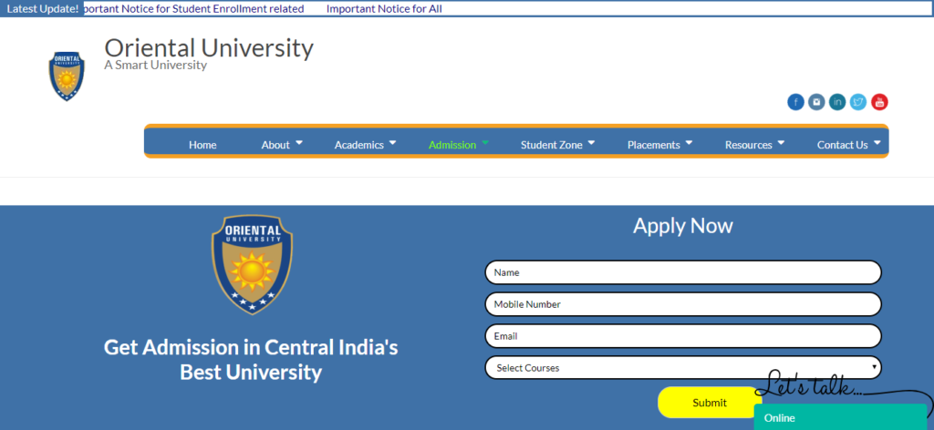Open the Instagram social icon
The width and height of the screenshot is (934, 430).
[816, 102]
